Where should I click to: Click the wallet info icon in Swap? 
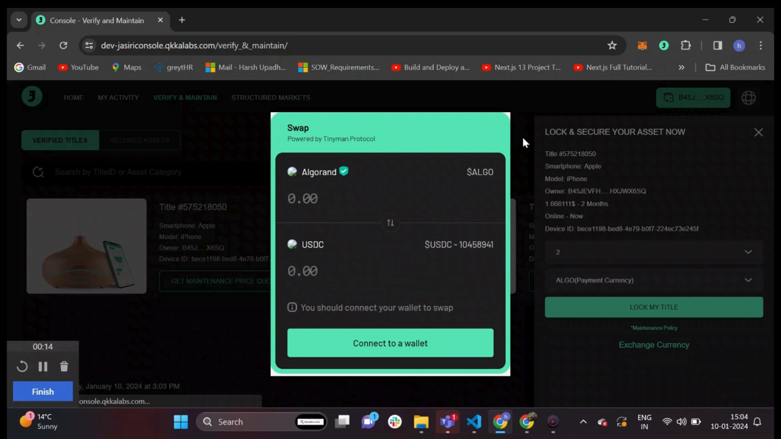click(x=292, y=307)
